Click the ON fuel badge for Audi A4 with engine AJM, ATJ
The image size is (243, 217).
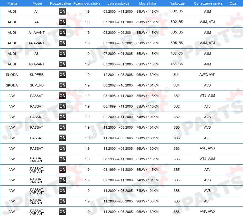click(62, 22)
